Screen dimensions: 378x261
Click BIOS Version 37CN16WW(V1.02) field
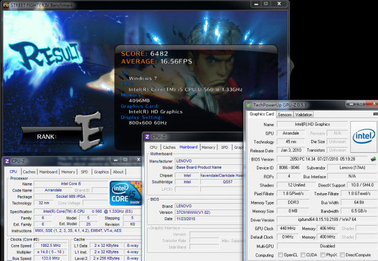click(x=209, y=213)
